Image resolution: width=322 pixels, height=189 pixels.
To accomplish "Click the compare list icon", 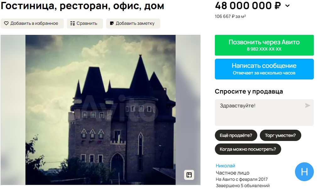I will [73, 24].
